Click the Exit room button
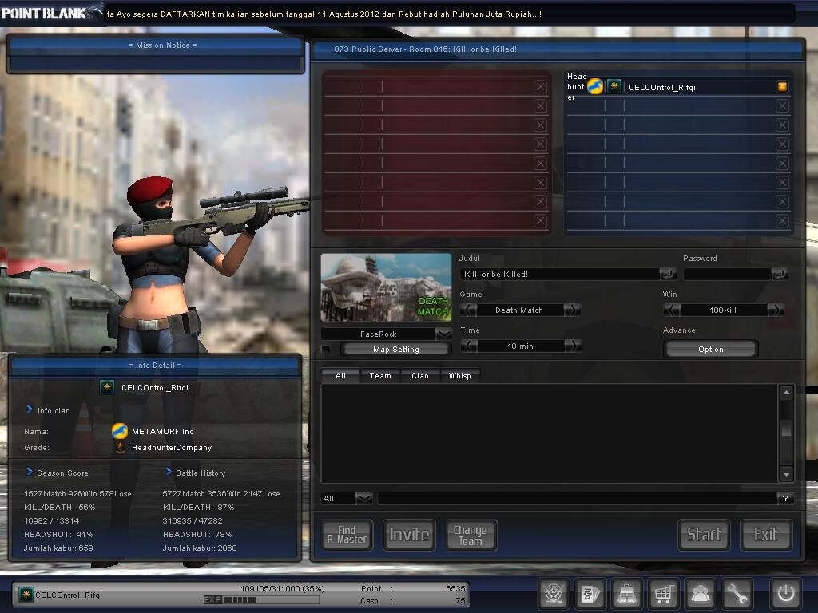The height and width of the screenshot is (613, 818). point(766,534)
